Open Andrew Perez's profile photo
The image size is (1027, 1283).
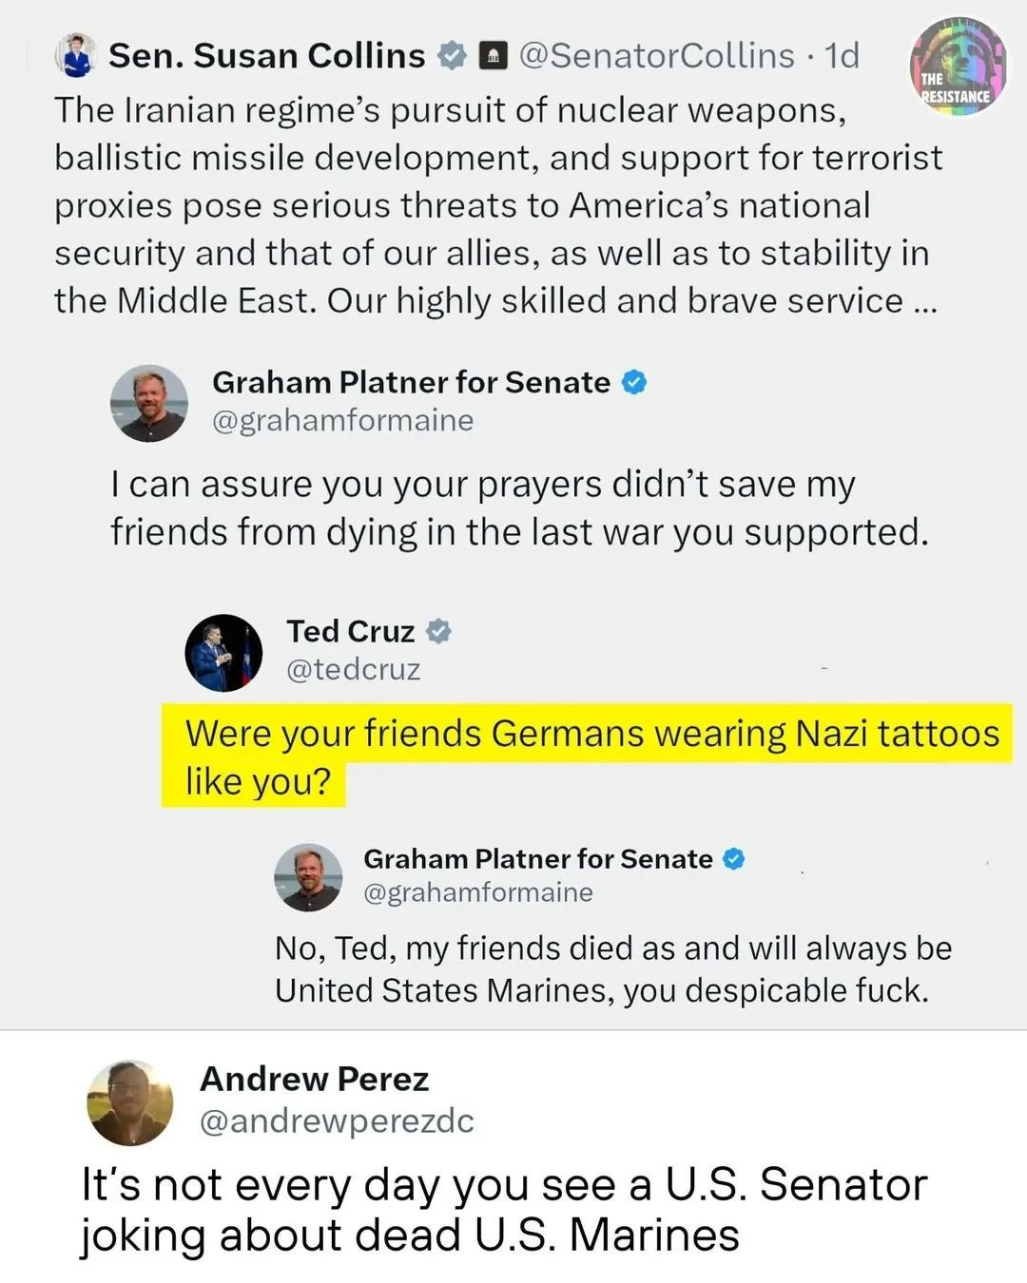(130, 1102)
